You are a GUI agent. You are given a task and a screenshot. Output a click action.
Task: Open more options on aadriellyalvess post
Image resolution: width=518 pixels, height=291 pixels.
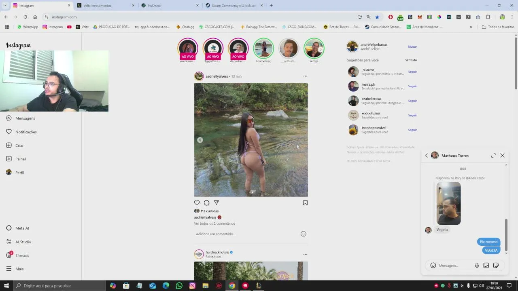coord(305,76)
